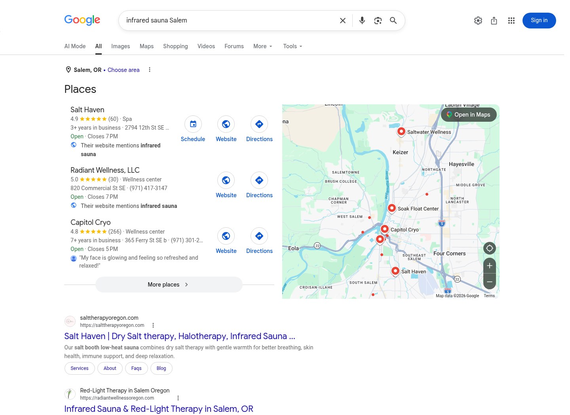The width and height of the screenshot is (570, 415).
Task: Click the Directions icon for Capitol Cryo
Action: tap(259, 236)
